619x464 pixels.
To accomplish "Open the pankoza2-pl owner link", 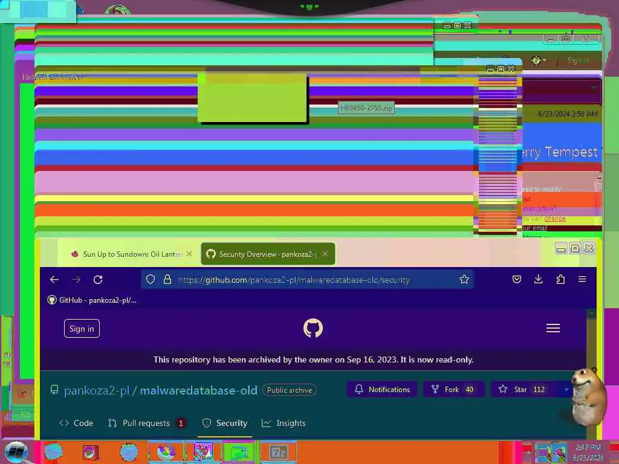I will point(97,390).
